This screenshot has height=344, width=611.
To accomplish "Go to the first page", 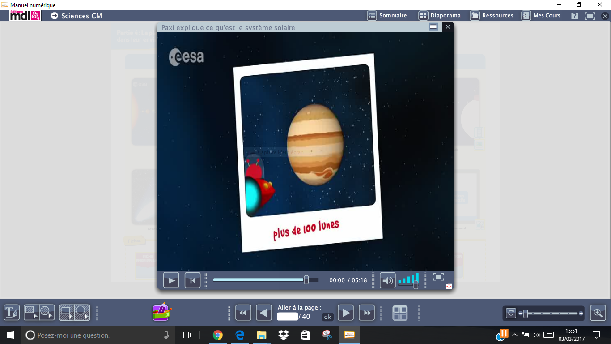I will pos(243,313).
